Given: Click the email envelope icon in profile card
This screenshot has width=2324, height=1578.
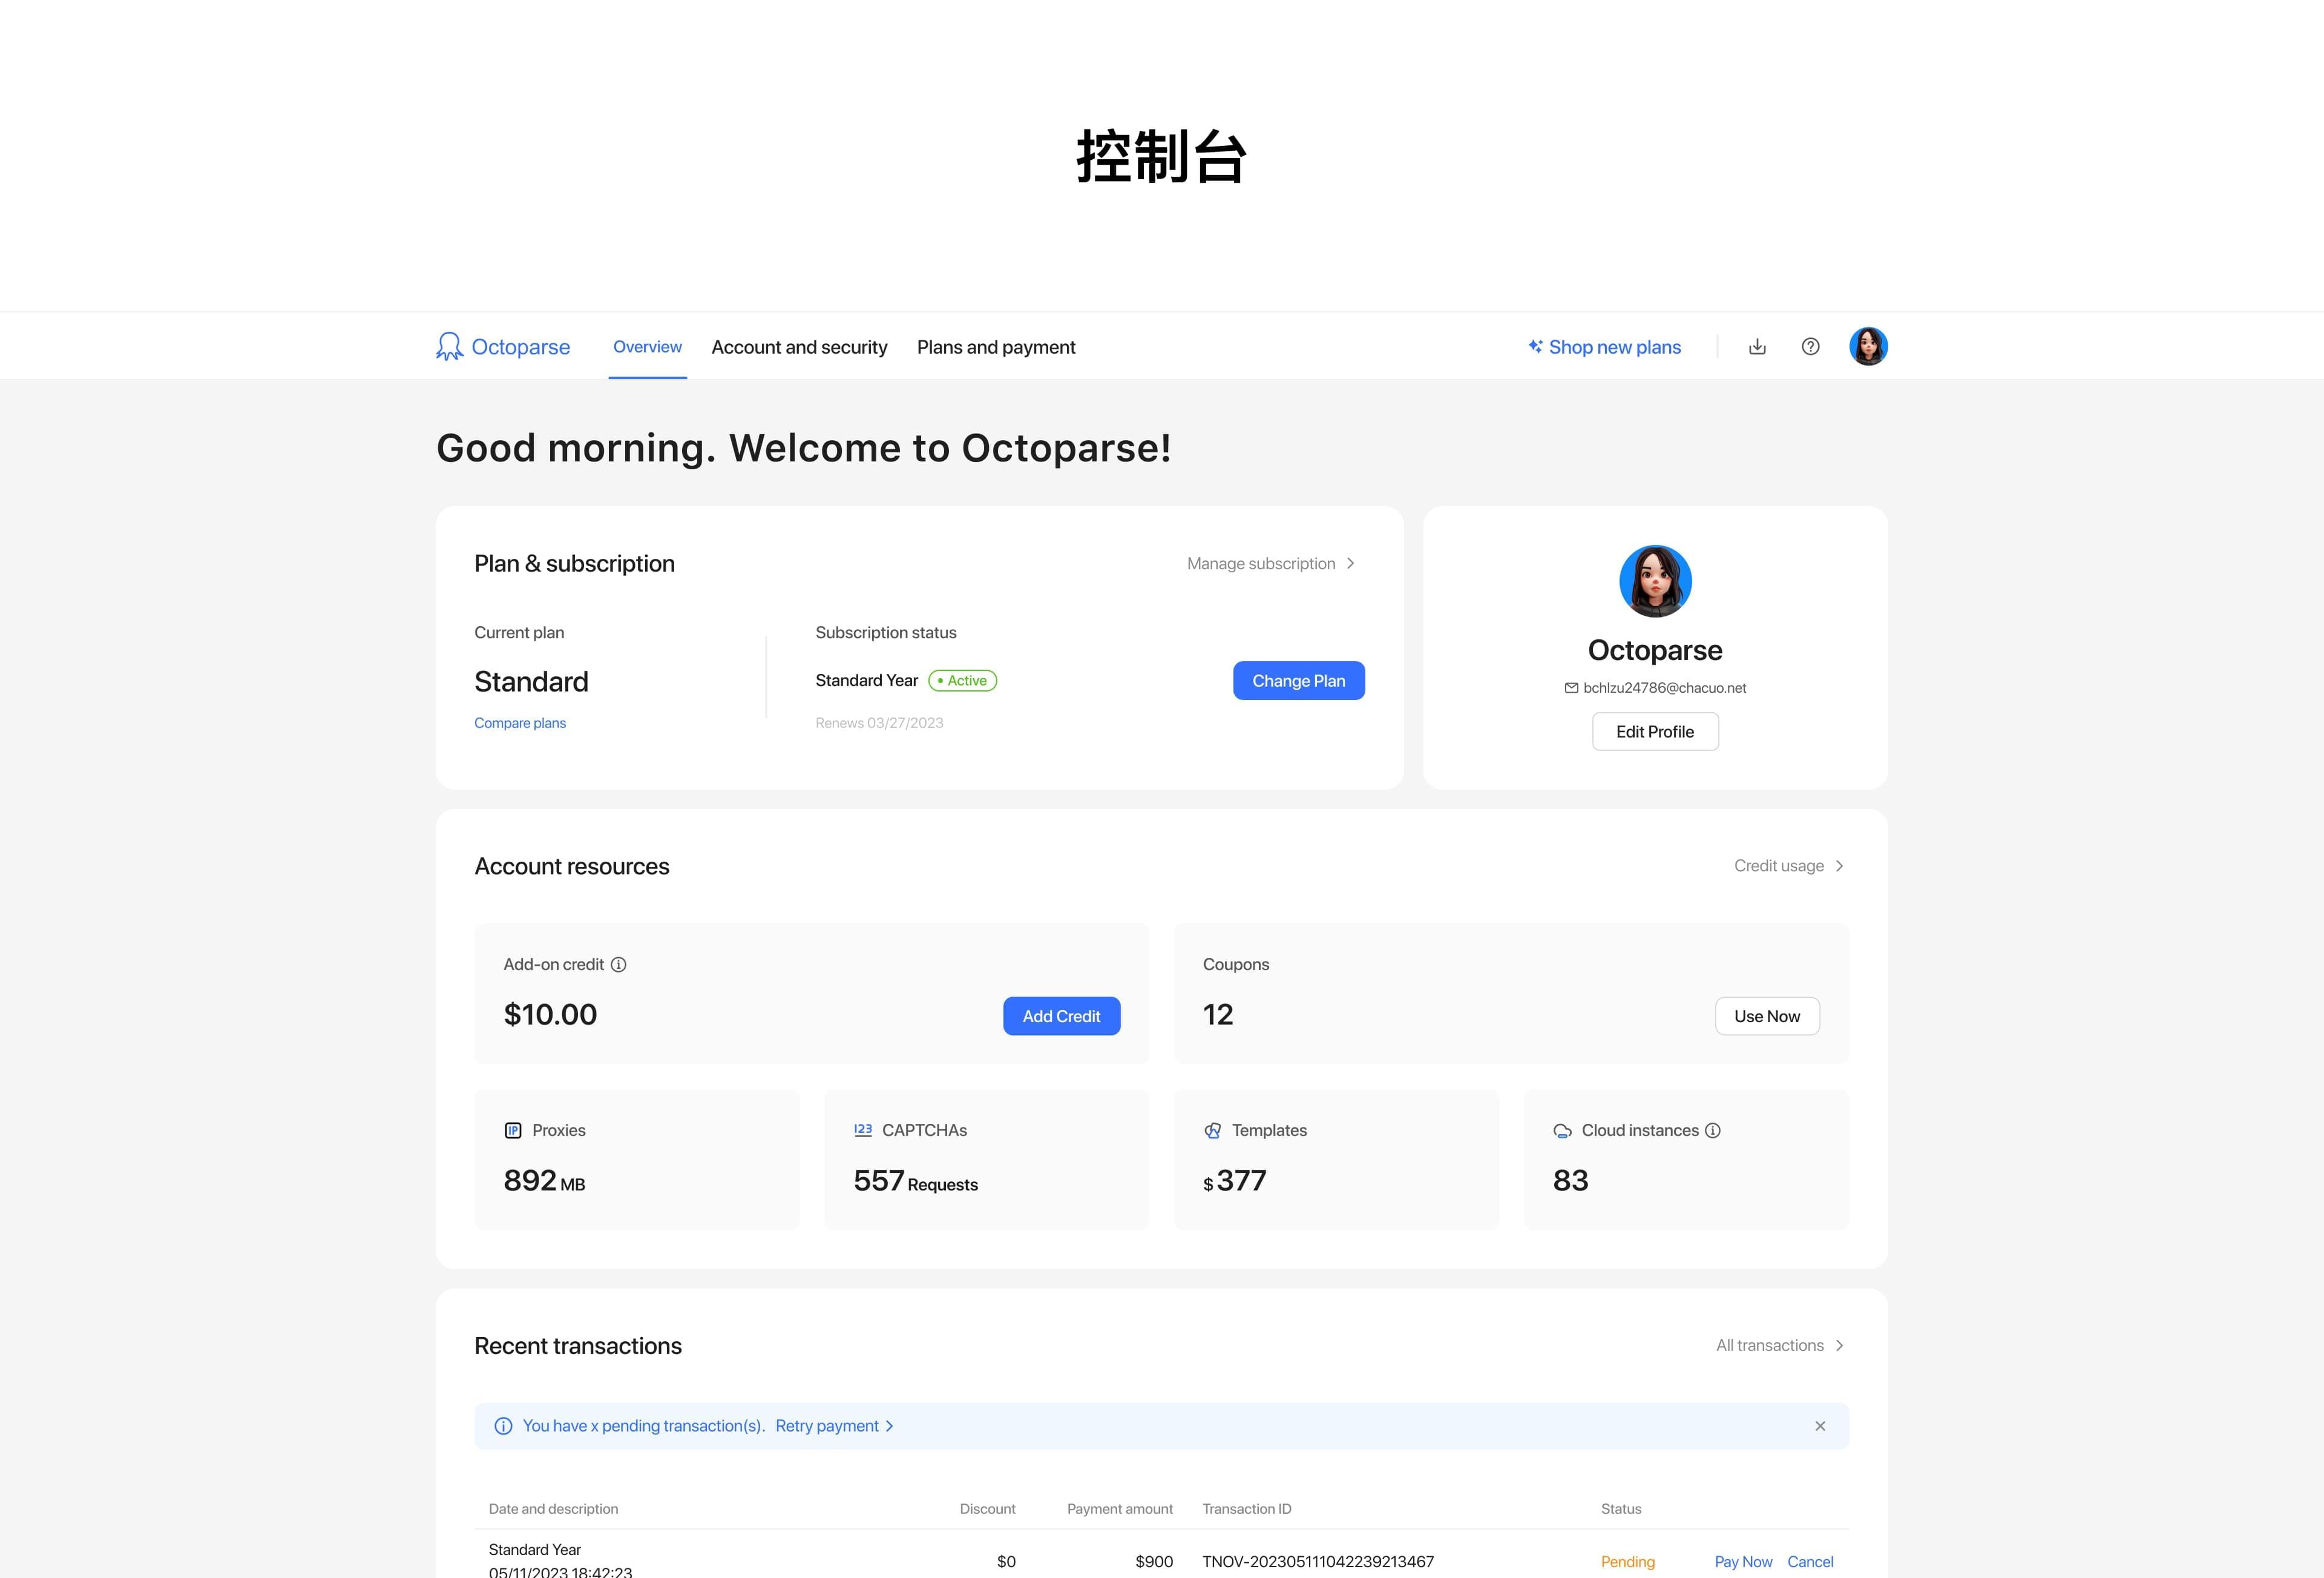Looking at the screenshot, I should tap(1571, 688).
